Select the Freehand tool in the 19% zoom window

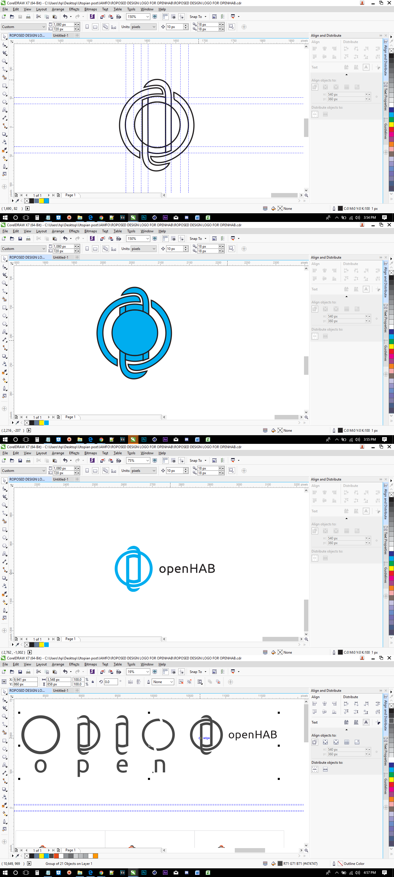pyautogui.click(x=4, y=724)
